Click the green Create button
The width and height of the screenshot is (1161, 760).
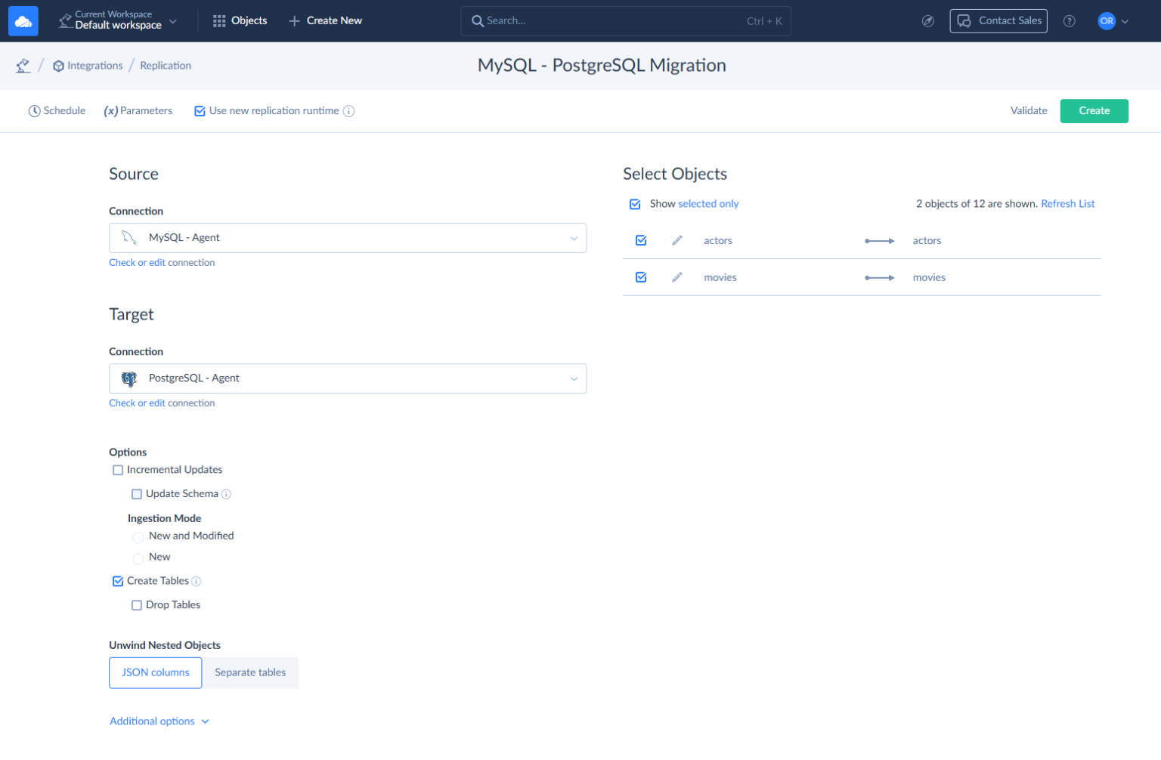click(x=1094, y=110)
